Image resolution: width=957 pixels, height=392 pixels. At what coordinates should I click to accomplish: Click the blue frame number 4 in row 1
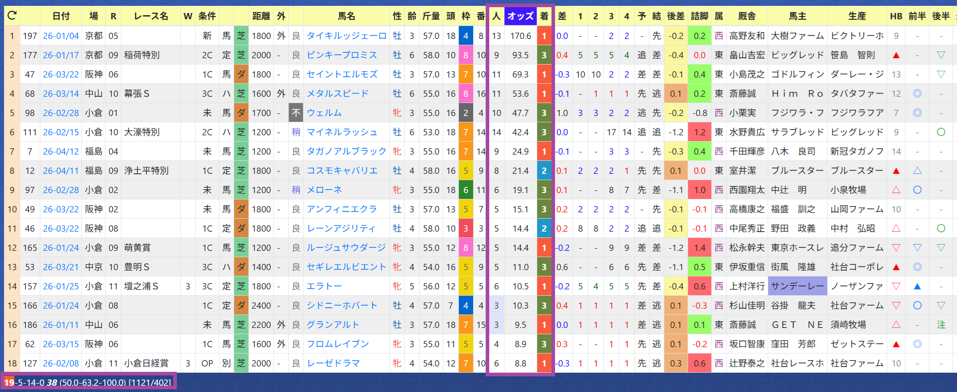click(x=466, y=36)
